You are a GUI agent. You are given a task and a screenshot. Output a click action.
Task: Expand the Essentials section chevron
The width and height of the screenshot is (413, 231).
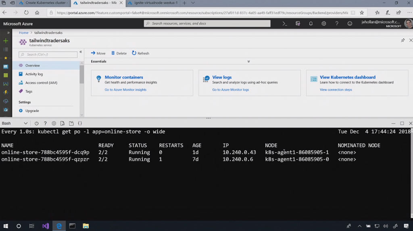pos(248,62)
